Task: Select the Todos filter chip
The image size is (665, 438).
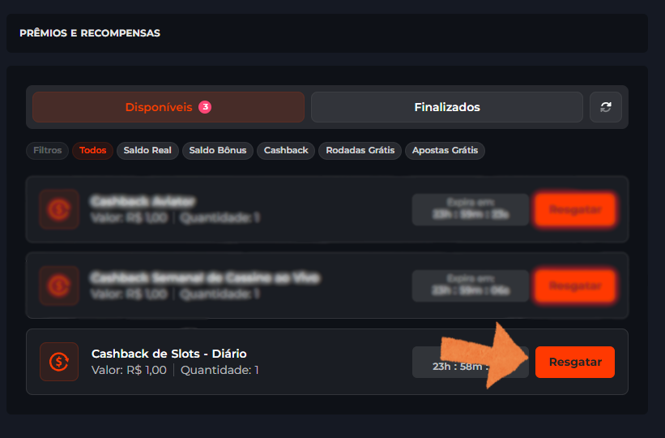Action: tap(92, 150)
